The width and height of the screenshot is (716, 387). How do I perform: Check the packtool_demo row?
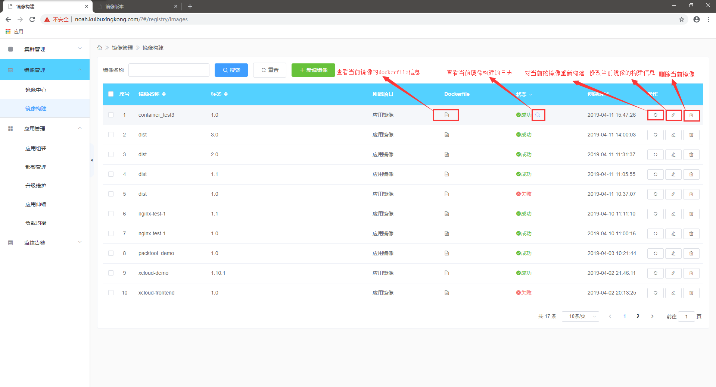coord(111,253)
